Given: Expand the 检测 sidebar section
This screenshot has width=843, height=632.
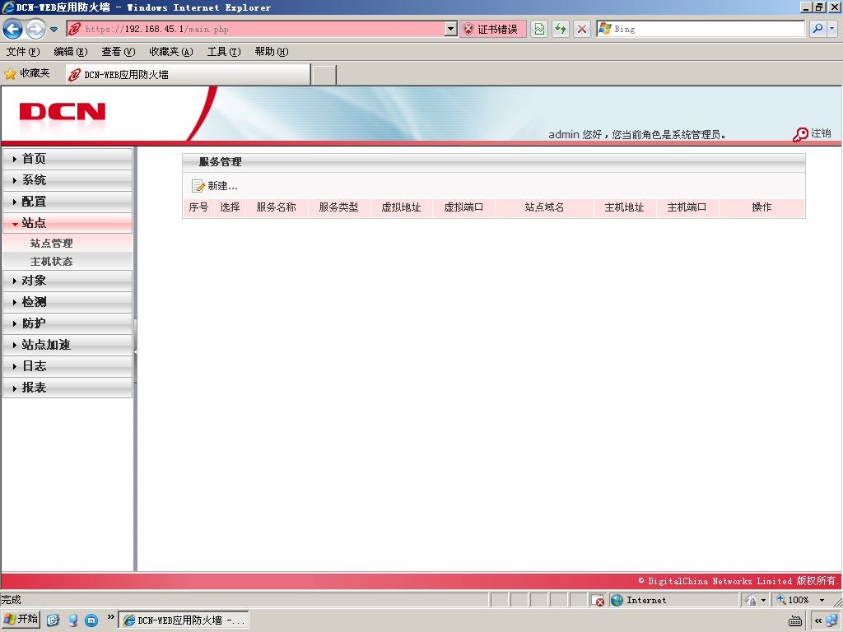Looking at the screenshot, I should [68, 302].
